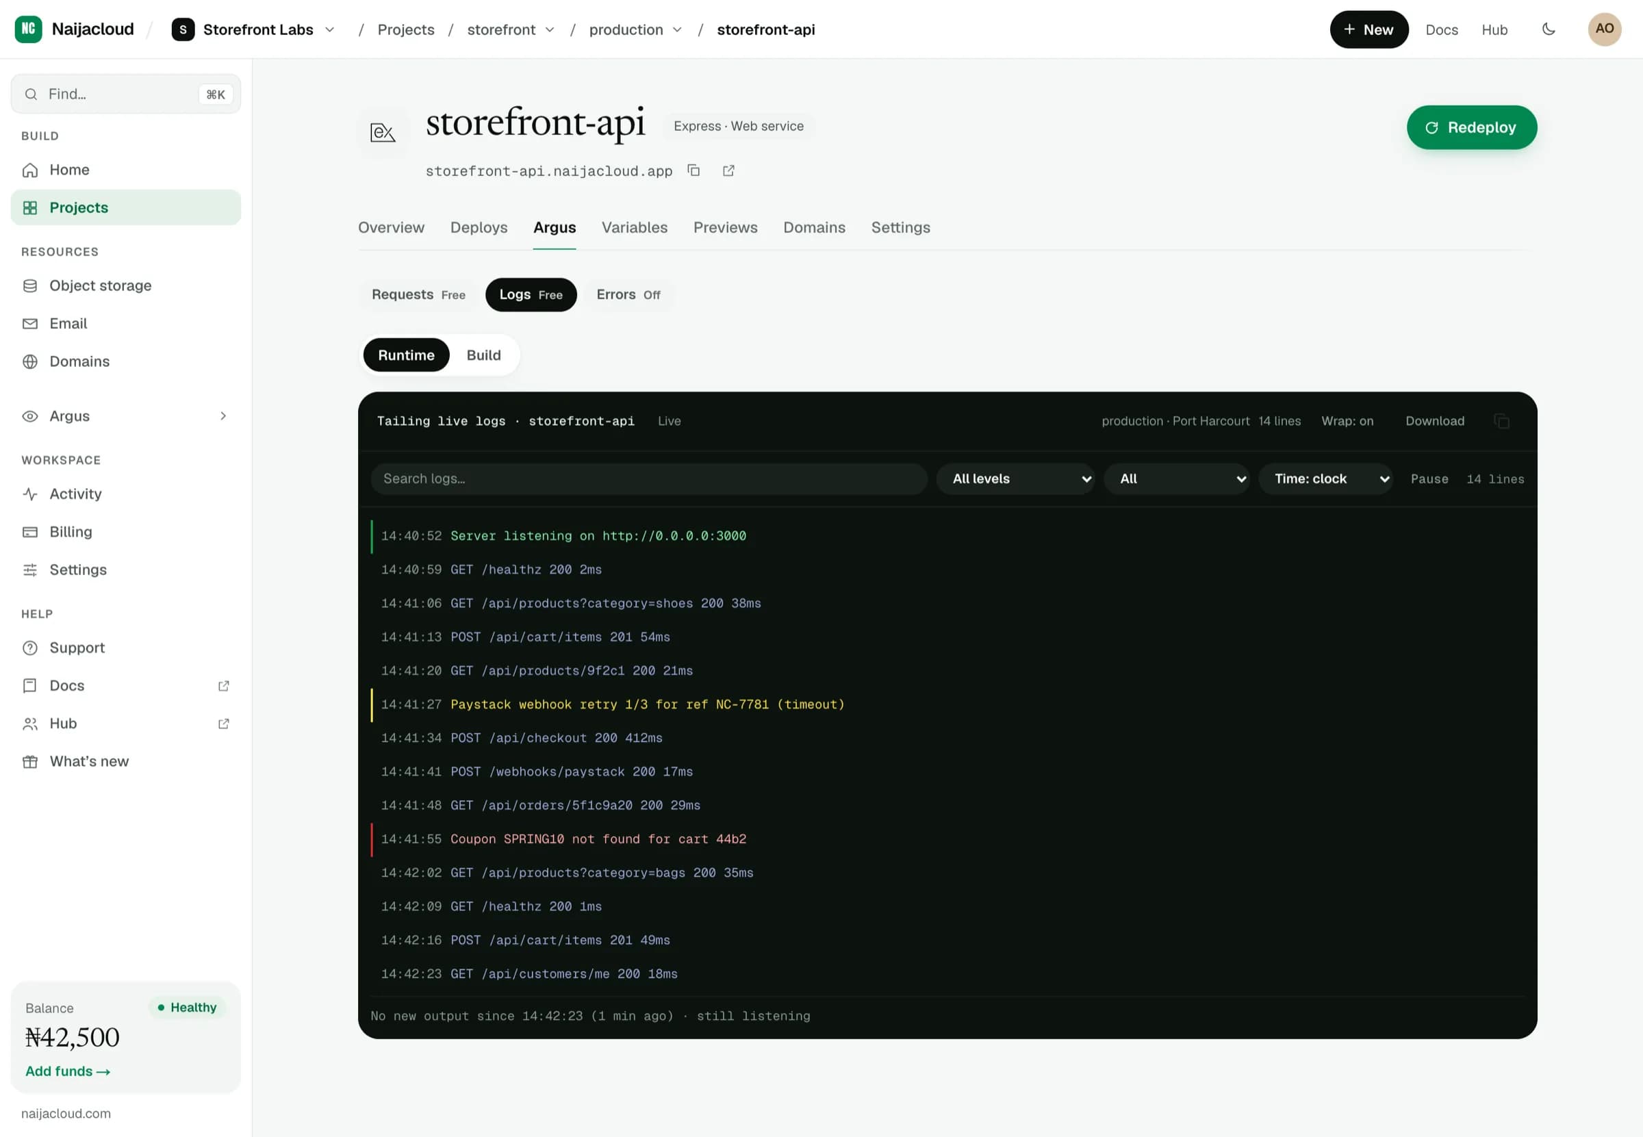
Task: Click the Express service logo icon
Action: coord(383,132)
